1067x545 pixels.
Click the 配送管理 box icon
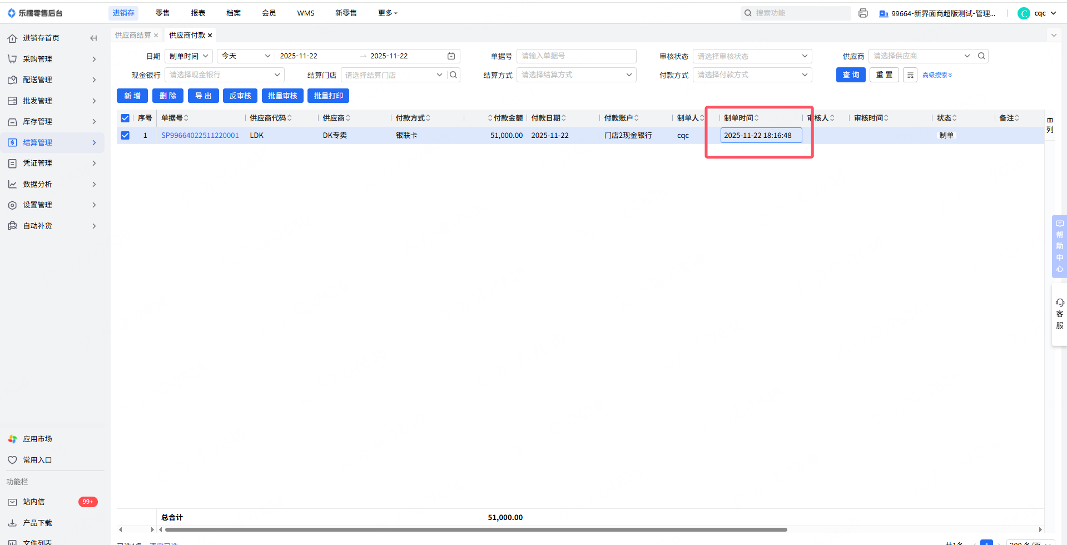pyautogui.click(x=12, y=80)
